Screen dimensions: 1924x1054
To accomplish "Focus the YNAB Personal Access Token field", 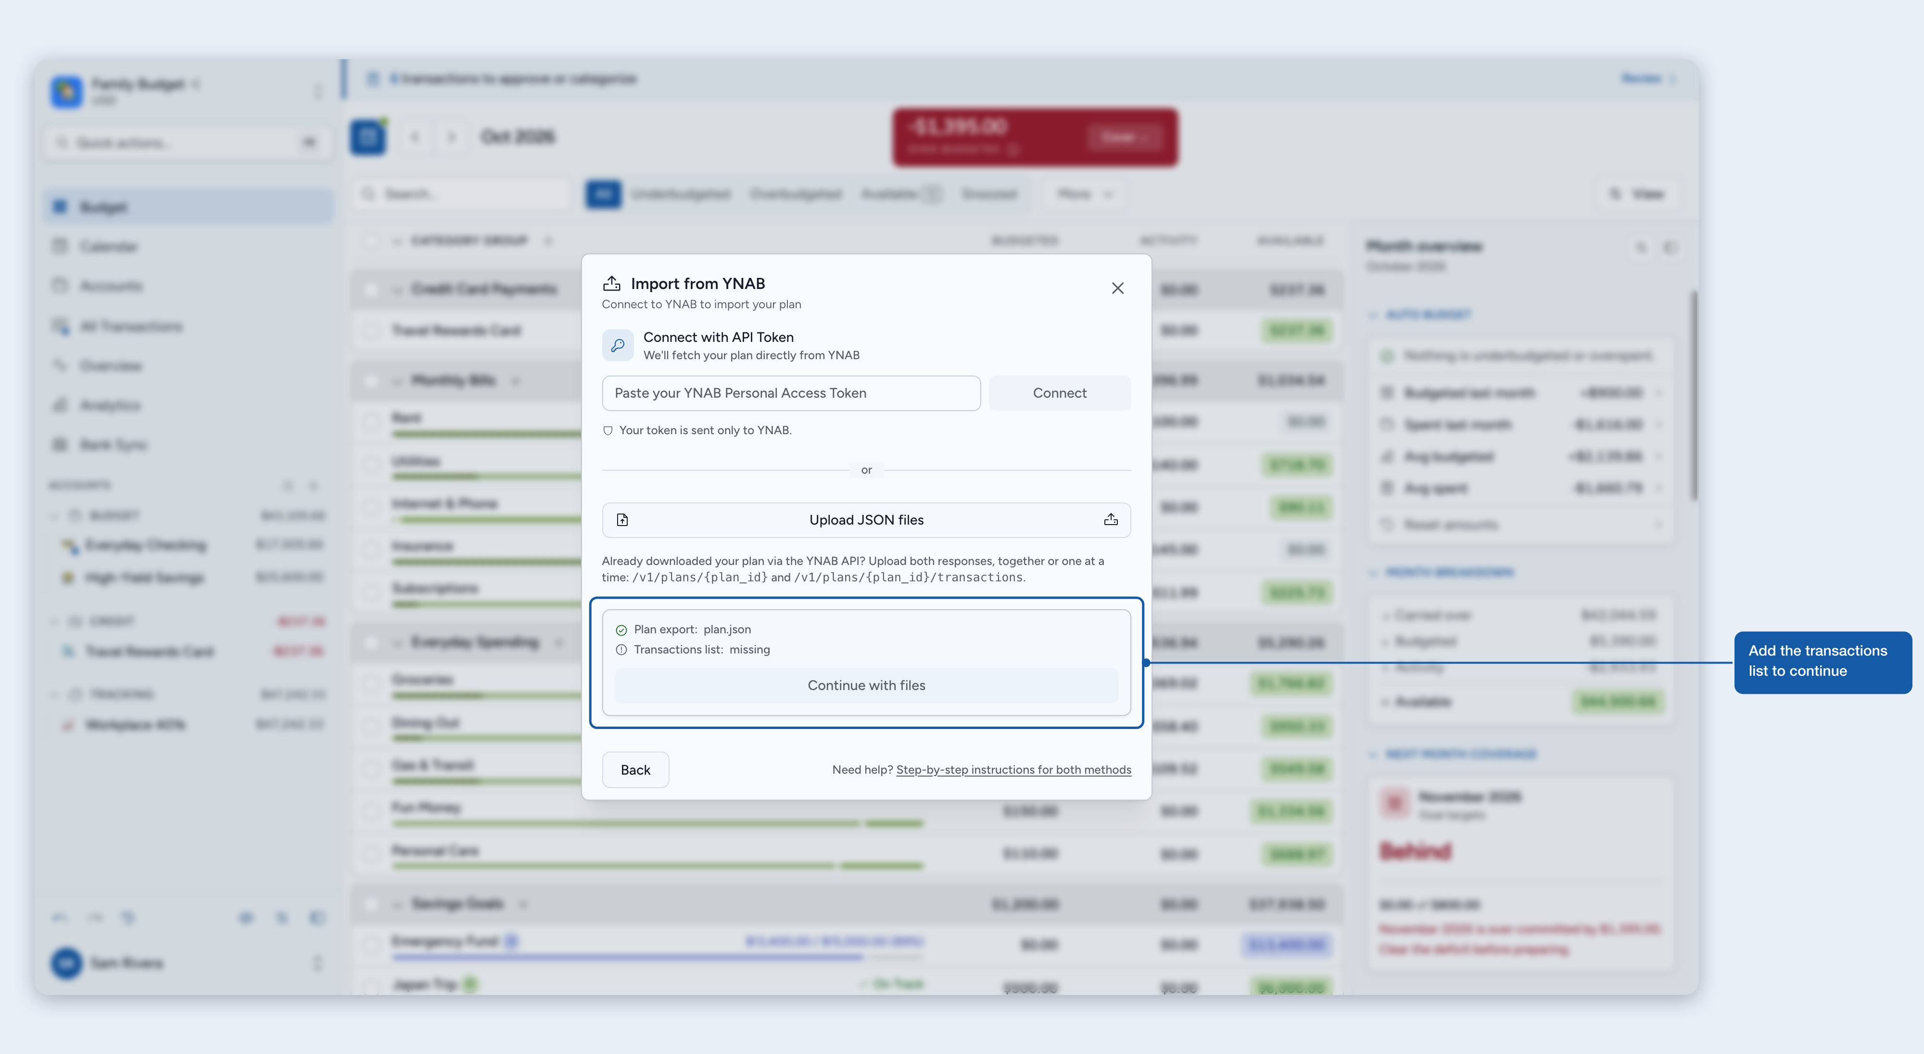I will (x=791, y=393).
